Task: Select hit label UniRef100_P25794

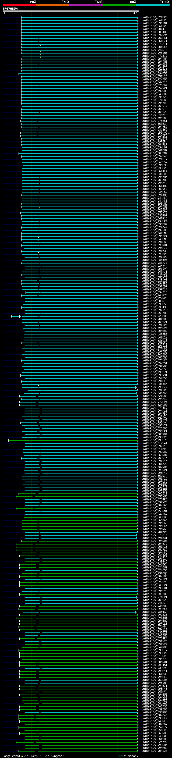Action: coord(154,742)
